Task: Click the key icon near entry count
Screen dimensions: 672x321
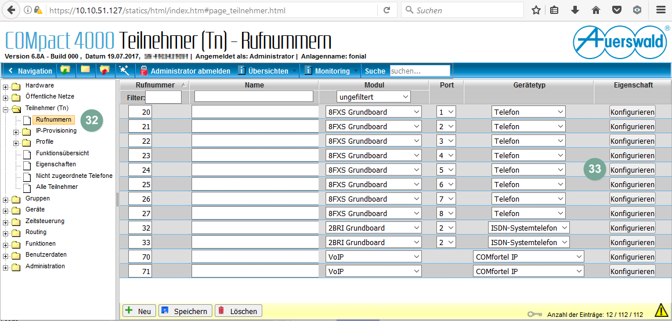Action: pos(536,315)
